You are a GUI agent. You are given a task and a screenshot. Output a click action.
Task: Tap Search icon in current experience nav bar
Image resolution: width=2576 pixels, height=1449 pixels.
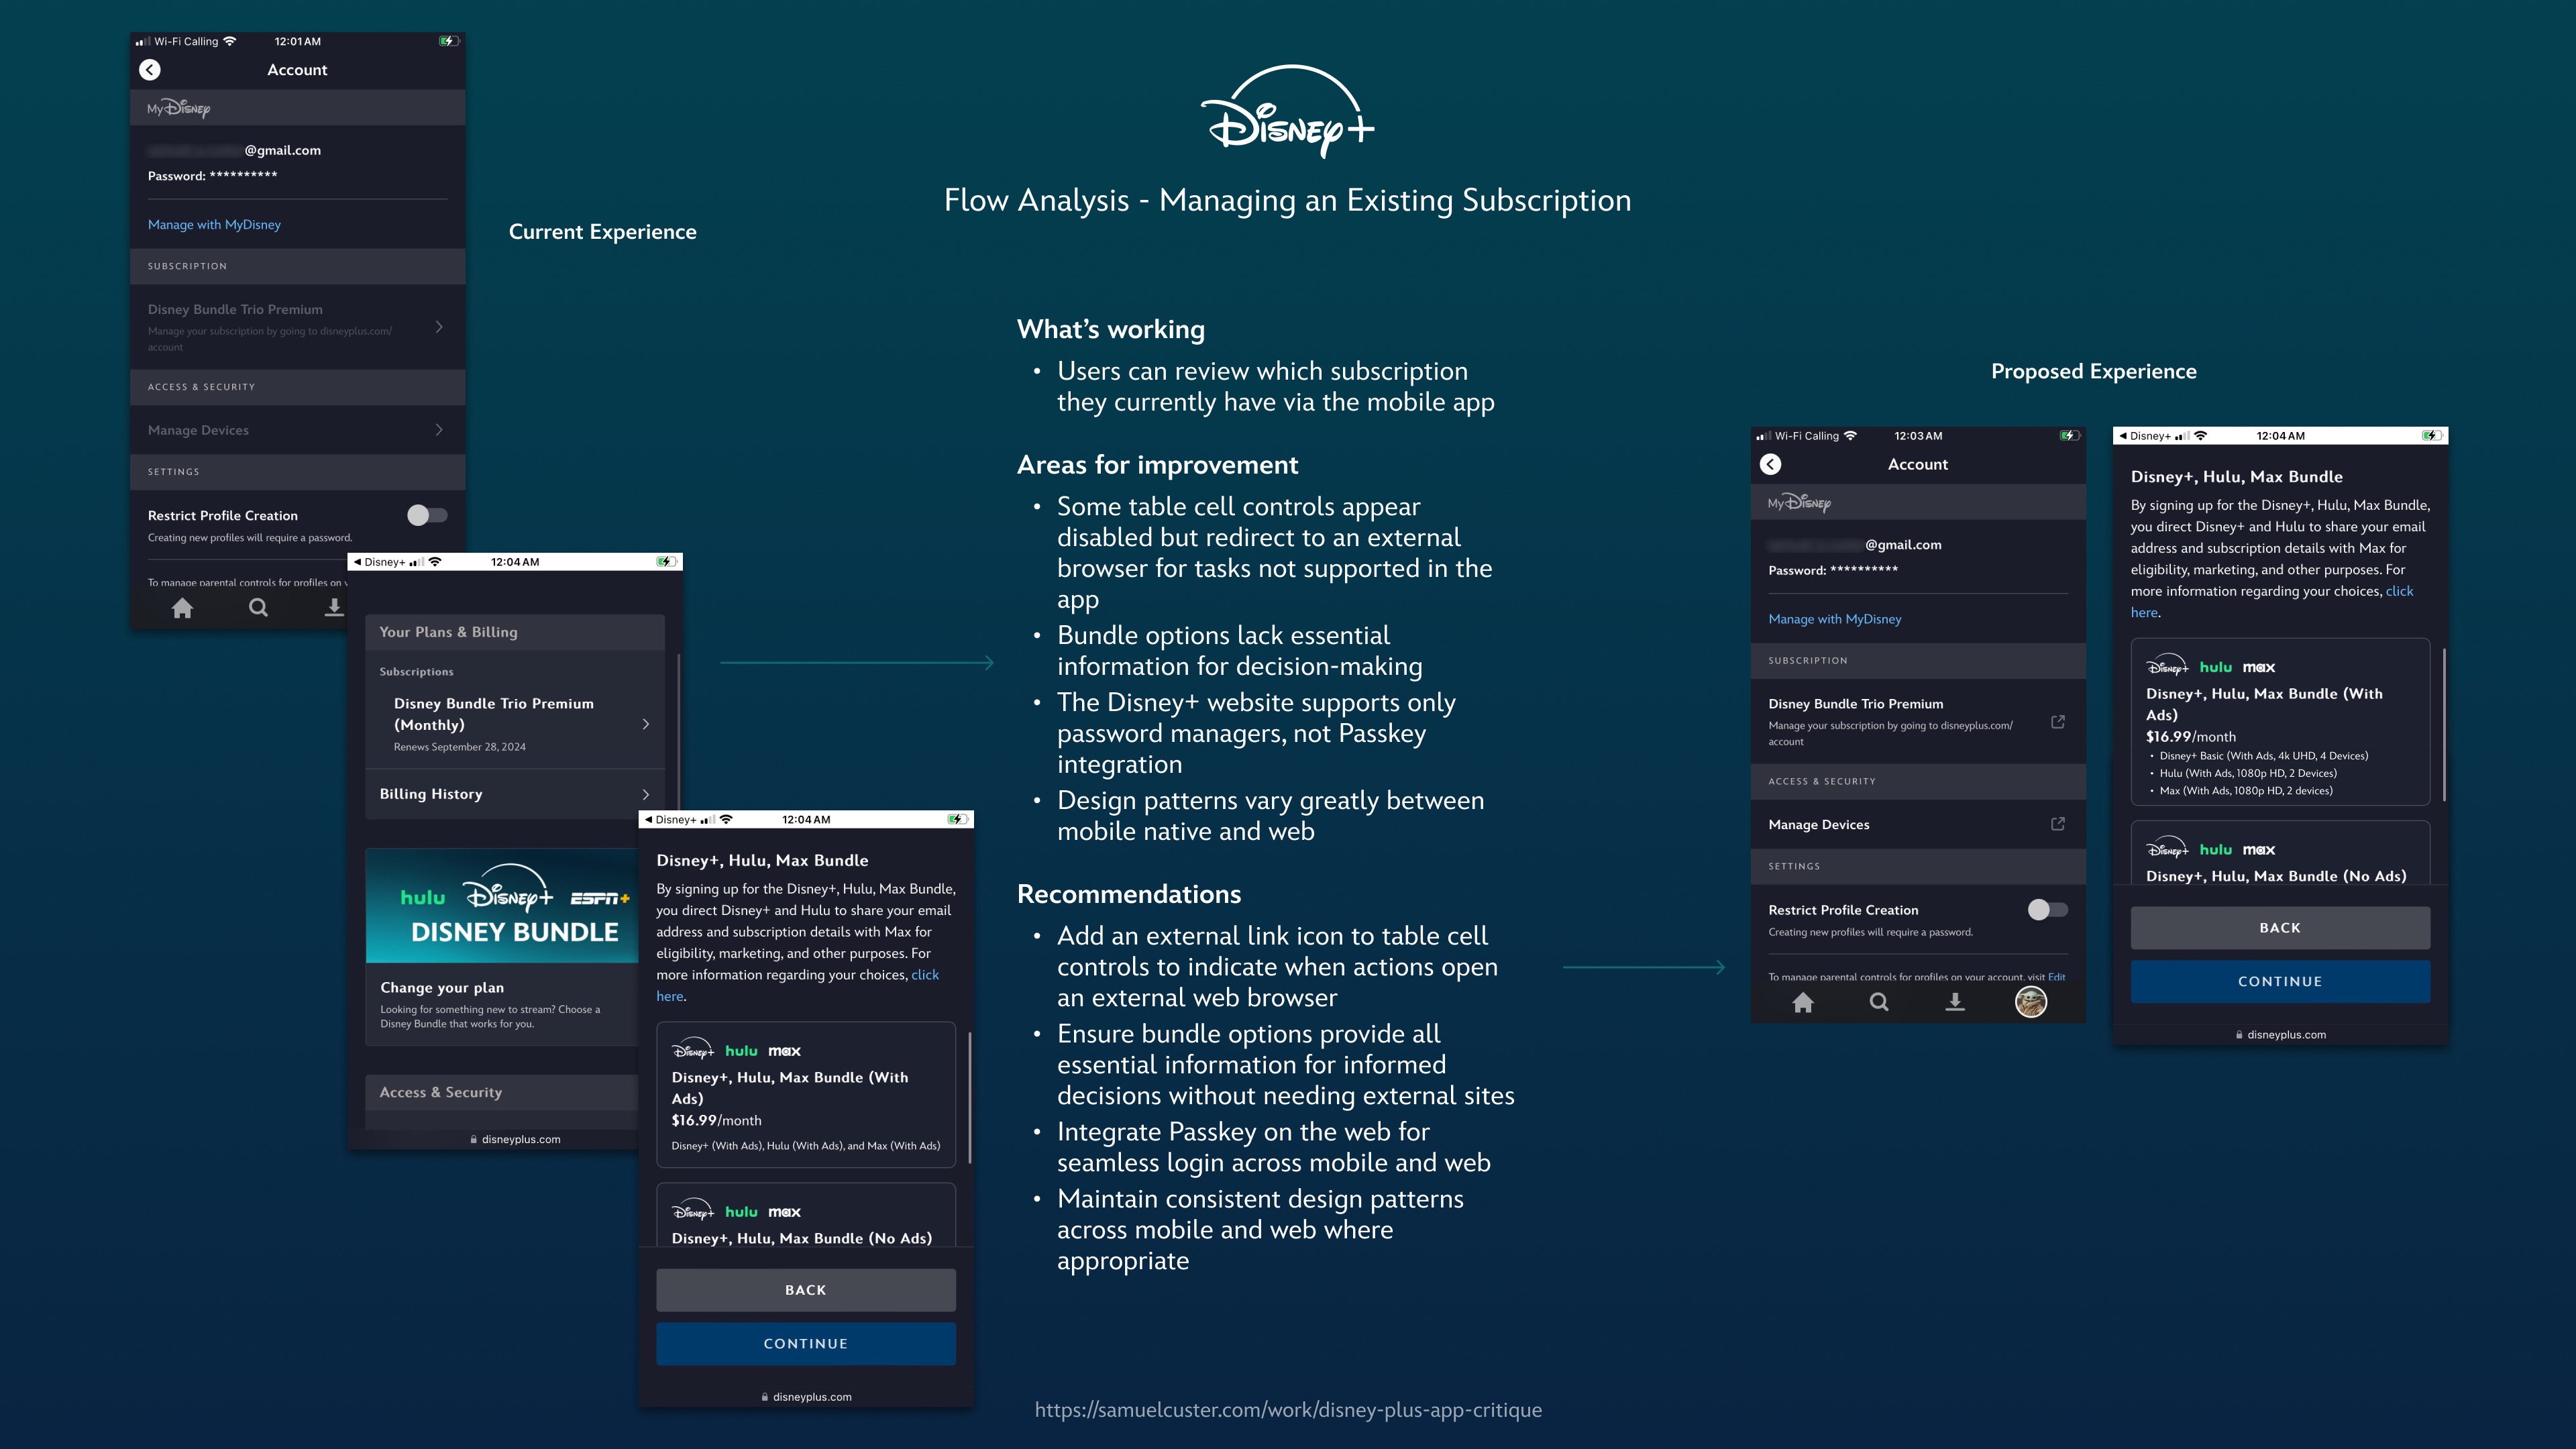[258, 607]
